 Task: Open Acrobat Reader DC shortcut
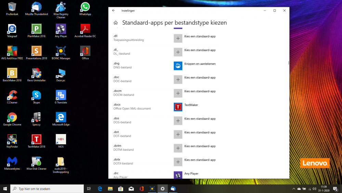(85, 29)
